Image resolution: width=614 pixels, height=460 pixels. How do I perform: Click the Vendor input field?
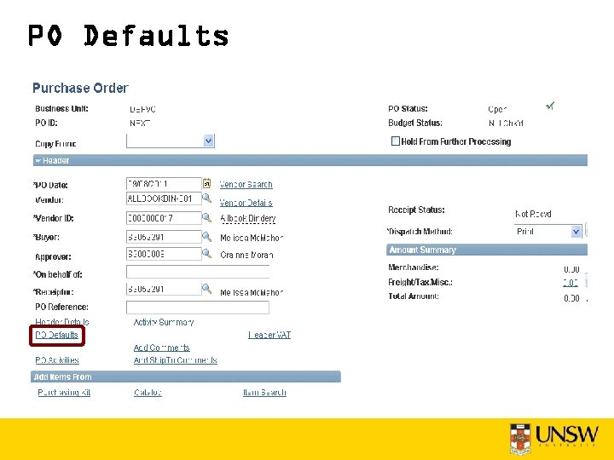coord(164,198)
